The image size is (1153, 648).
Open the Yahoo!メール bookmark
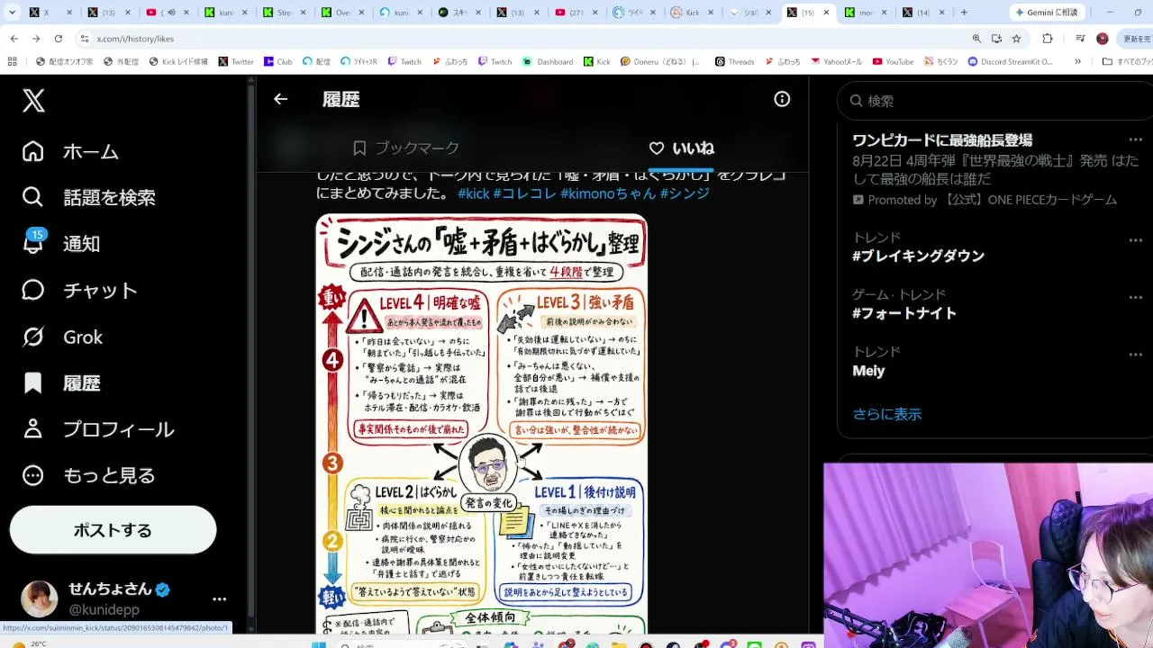pos(837,62)
